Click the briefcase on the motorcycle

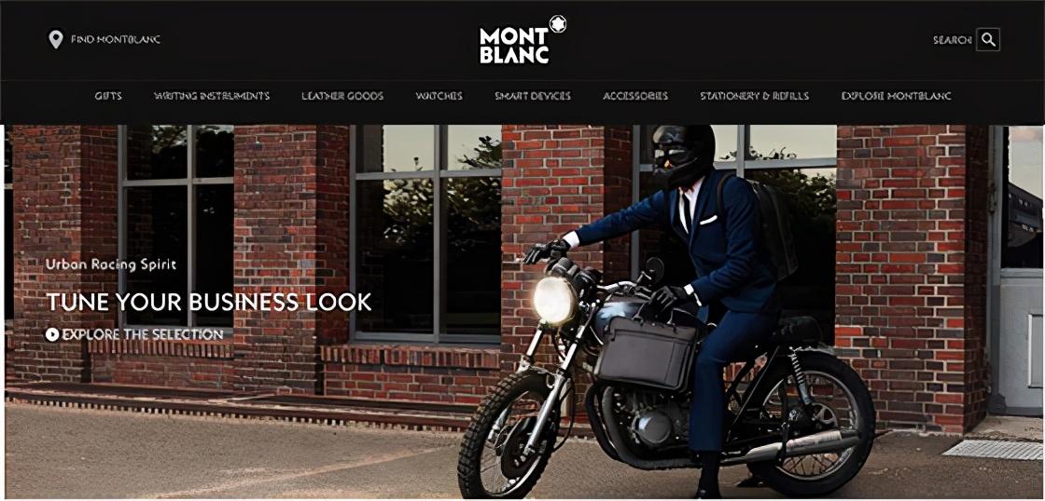pyautogui.click(x=647, y=352)
